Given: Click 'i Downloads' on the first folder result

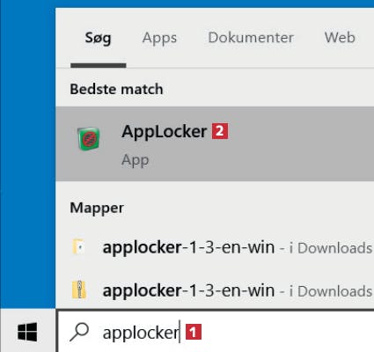Looking at the screenshot, I should click(331, 248).
